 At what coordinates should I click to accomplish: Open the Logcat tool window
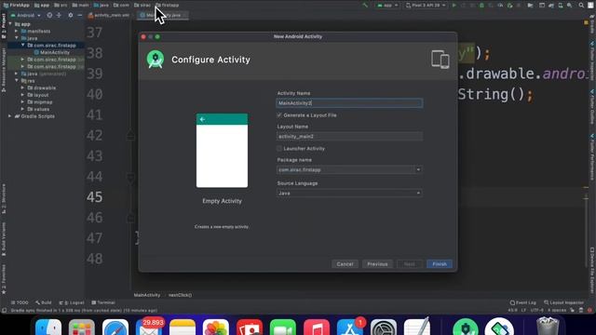pyautogui.click(x=72, y=302)
